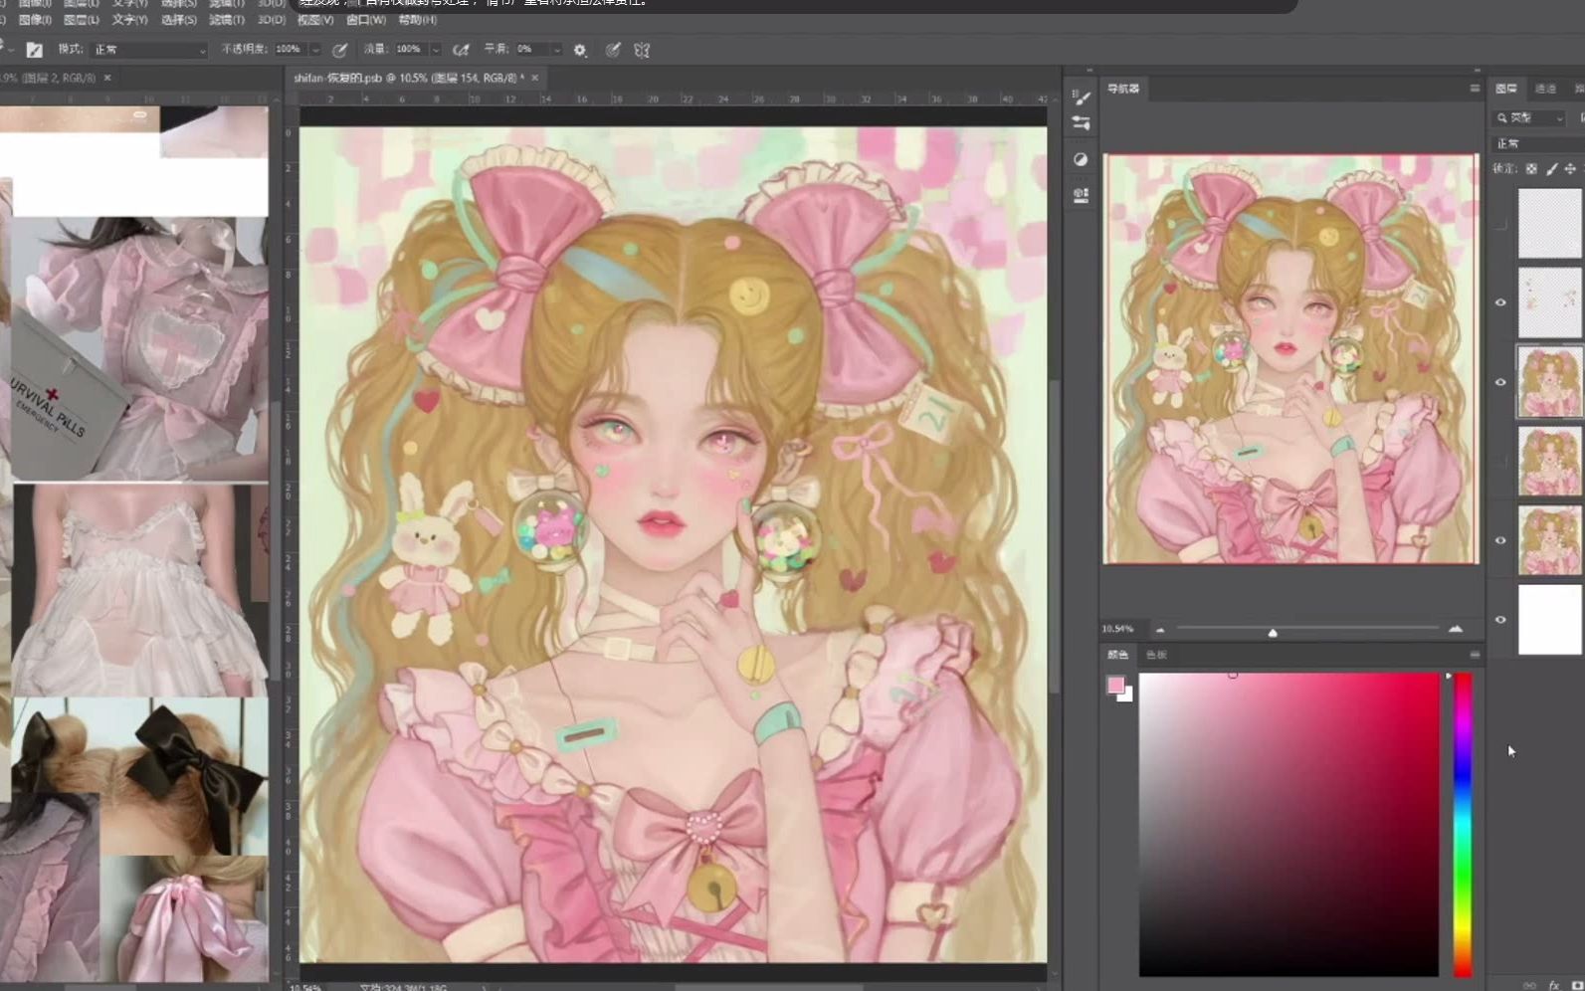This screenshot has height=991, width=1585.
Task: Select the sparkle decorations layer thumbnail
Action: (1549, 302)
